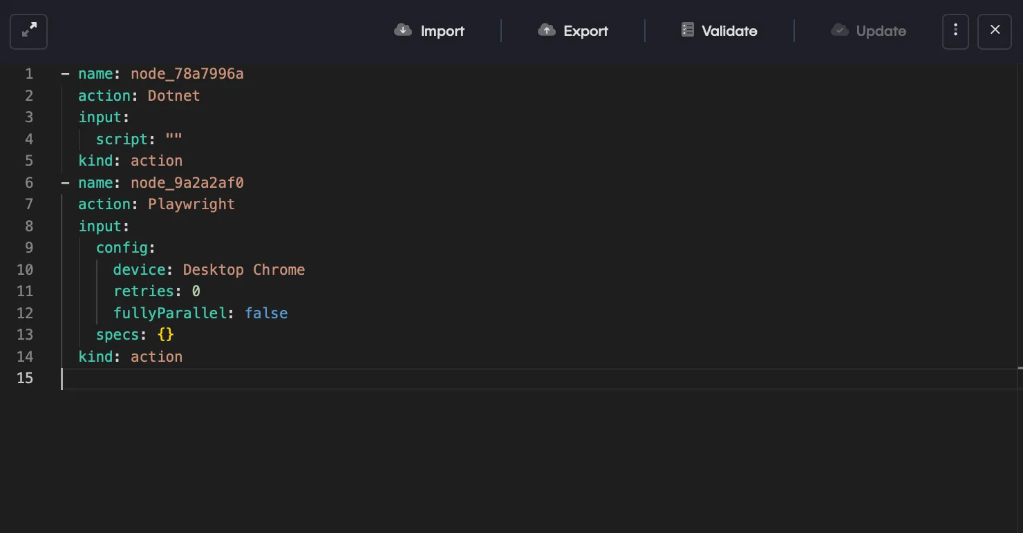Click the Dotnet action value
This screenshot has width=1023, height=533.
tap(174, 96)
